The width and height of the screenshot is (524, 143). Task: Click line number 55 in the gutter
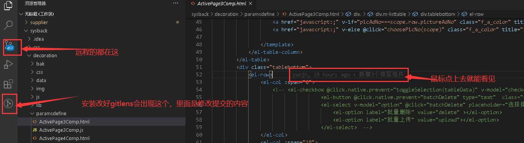coord(199,97)
